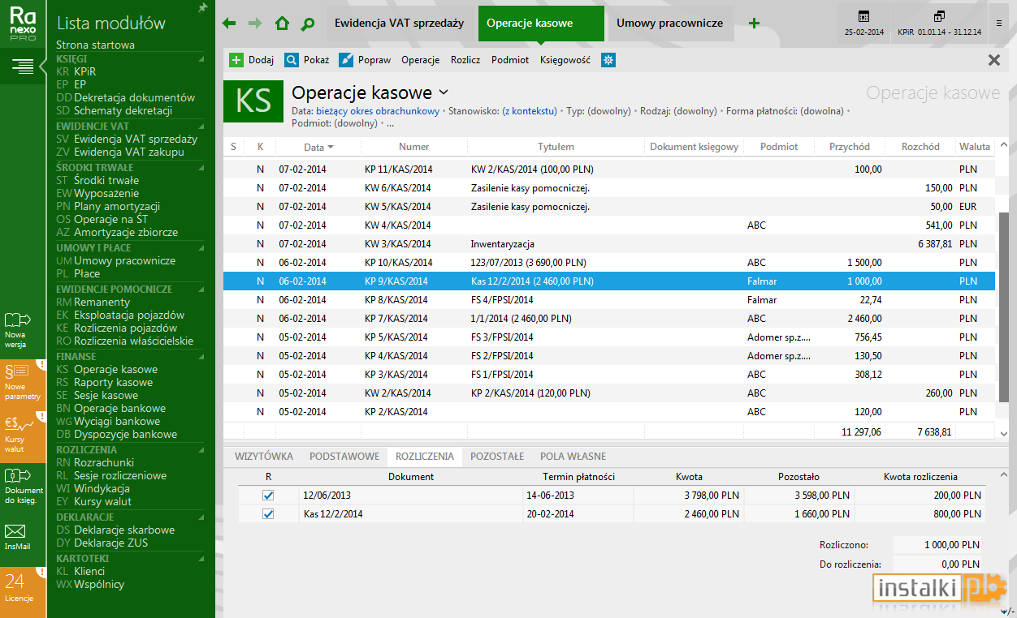The height and width of the screenshot is (618, 1017).
Task: Expand the Operacje kasowe title dropdown arrow
Action: tap(444, 92)
